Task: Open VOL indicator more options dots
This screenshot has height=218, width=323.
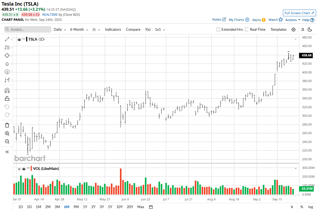Action: [28, 168]
